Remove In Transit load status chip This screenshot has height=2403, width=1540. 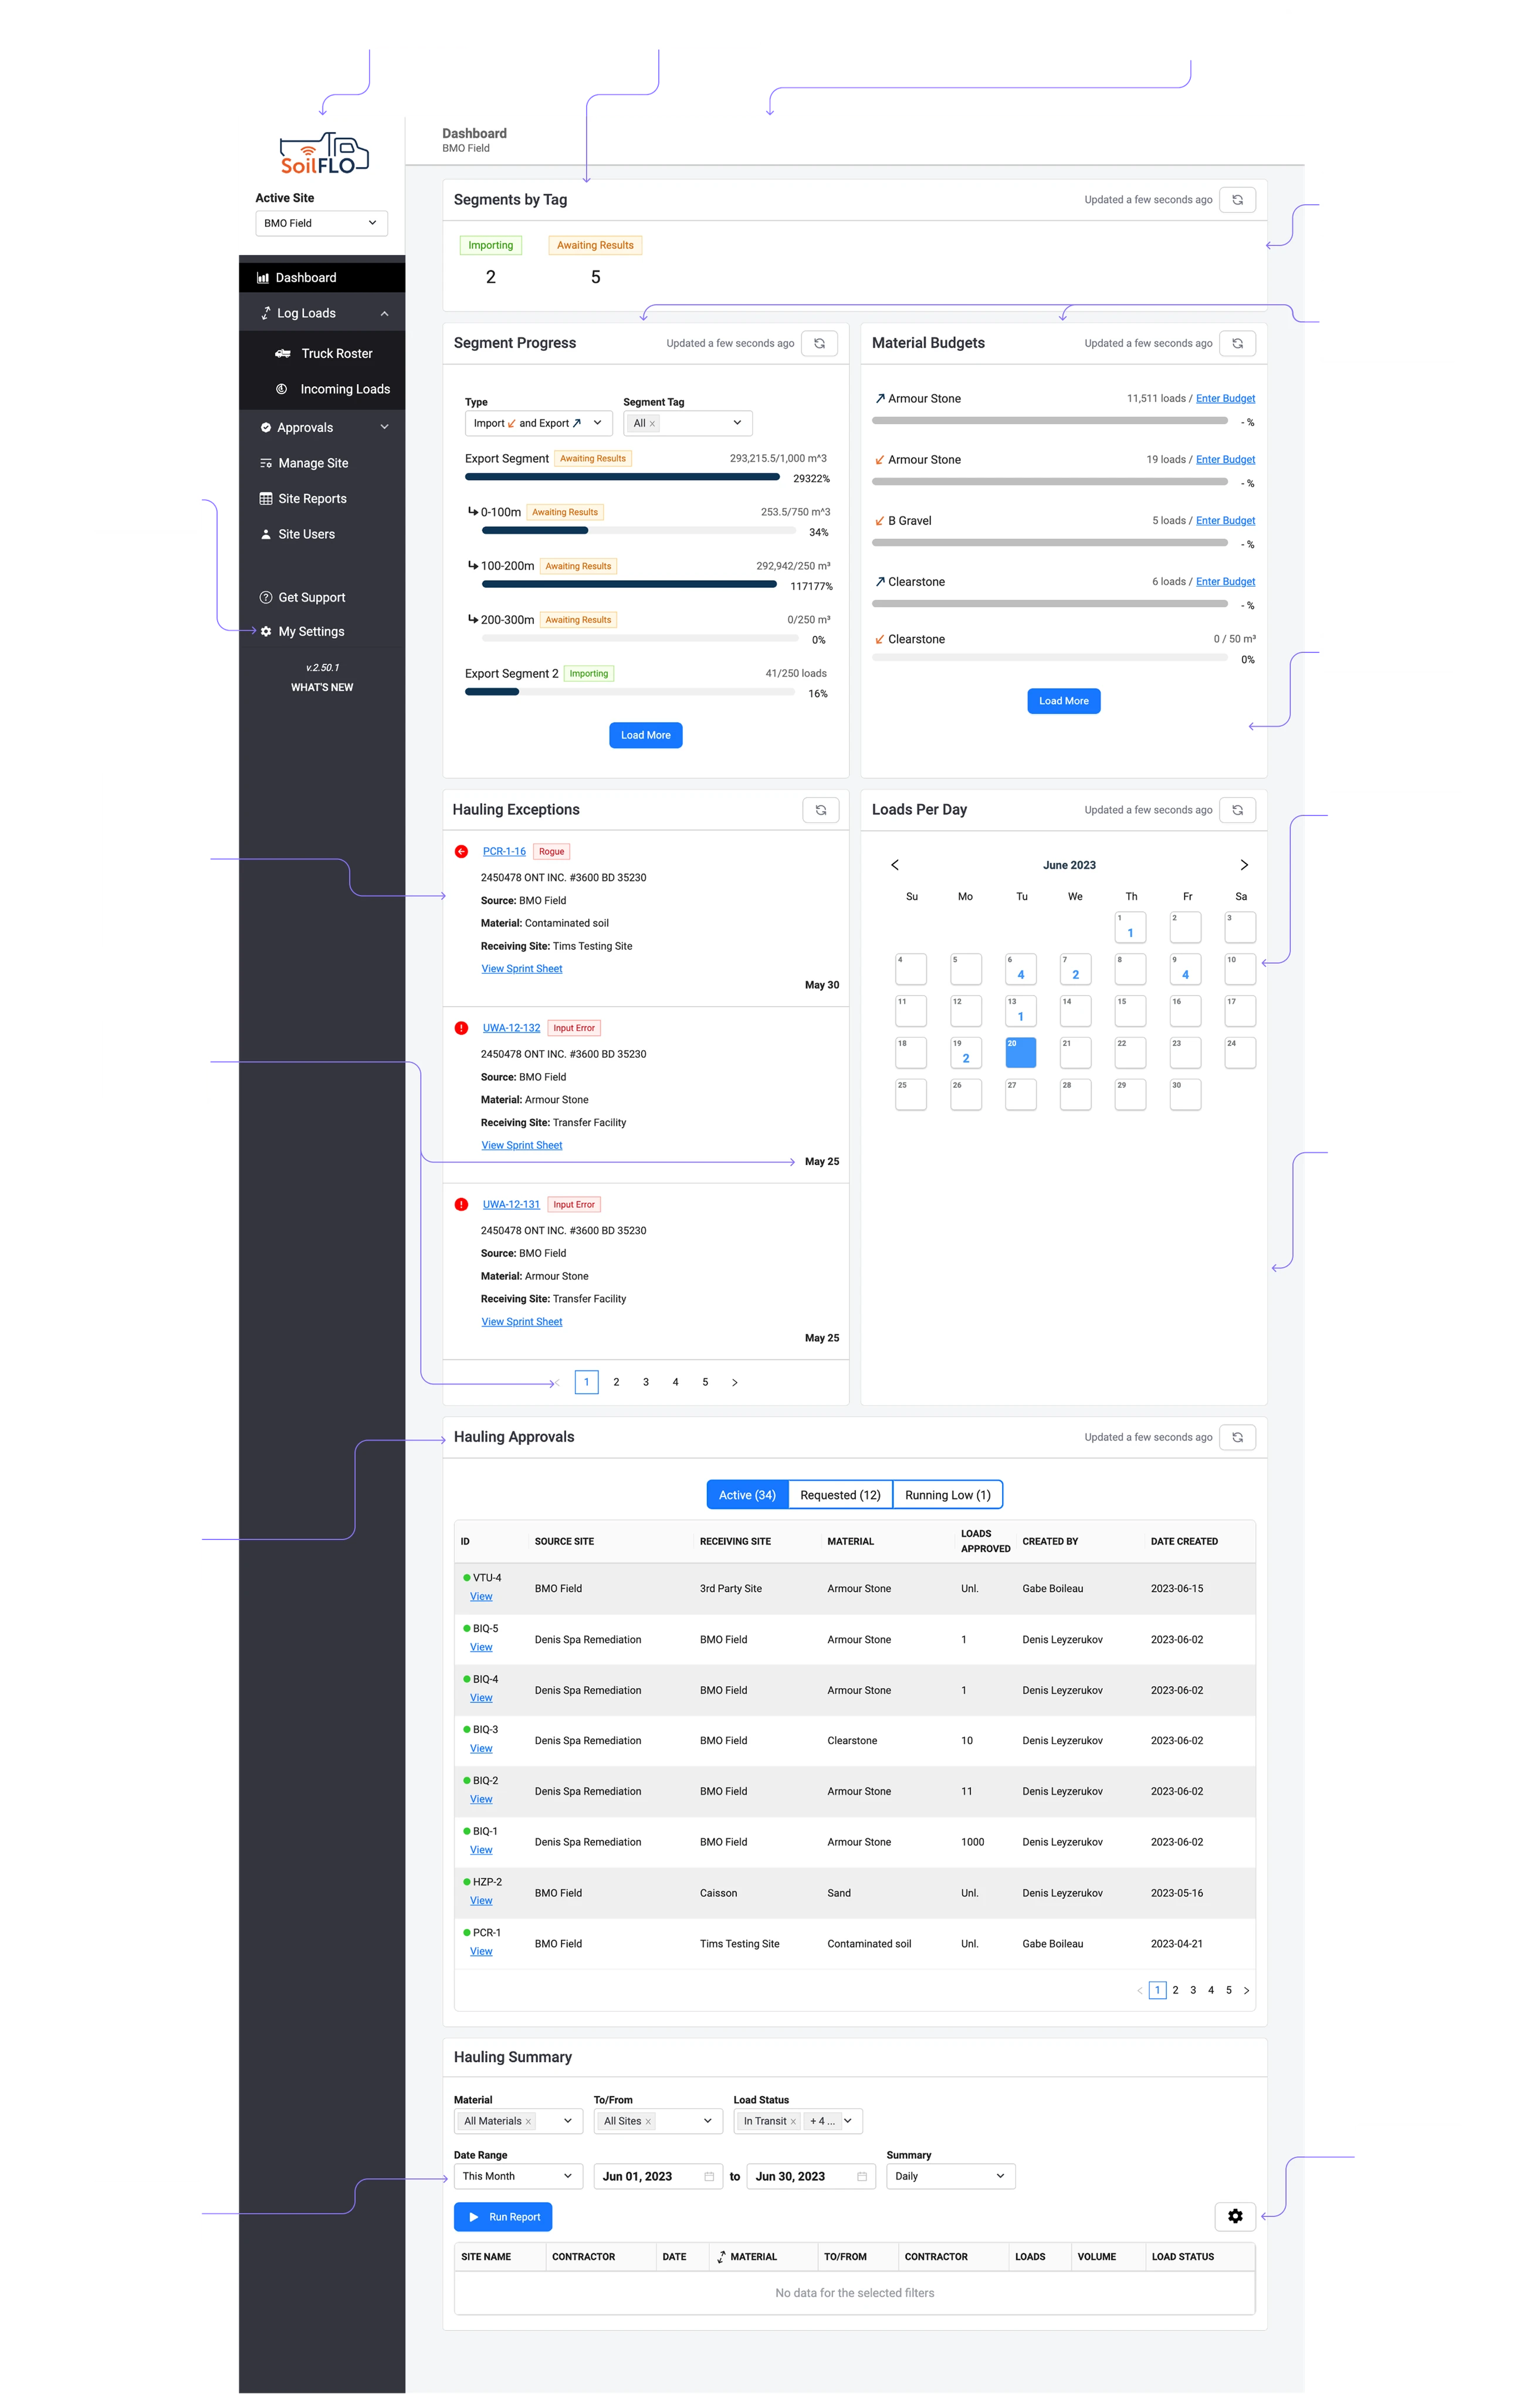[793, 2121]
